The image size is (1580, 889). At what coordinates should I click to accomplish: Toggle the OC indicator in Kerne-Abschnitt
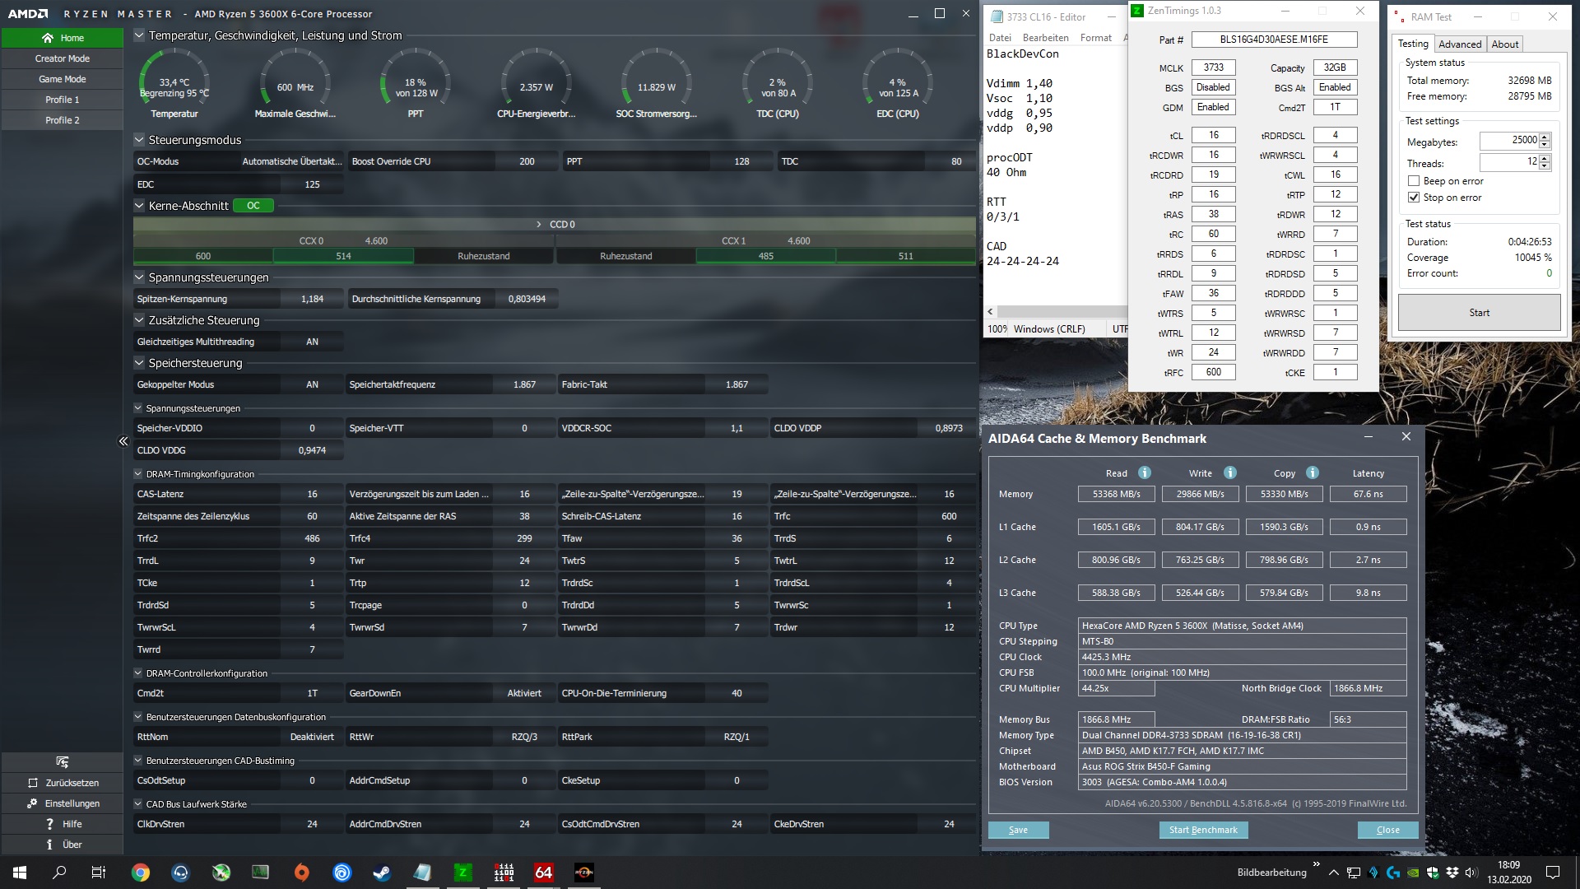click(x=253, y=206)
